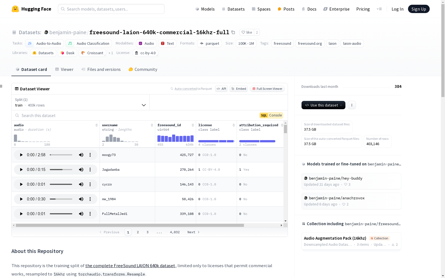
Task: Click the Embed button
Action: (239, 89)
